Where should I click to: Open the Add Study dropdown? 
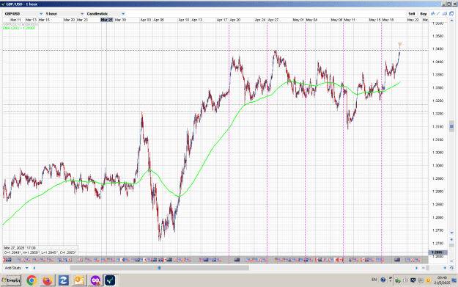coord(17,268)
